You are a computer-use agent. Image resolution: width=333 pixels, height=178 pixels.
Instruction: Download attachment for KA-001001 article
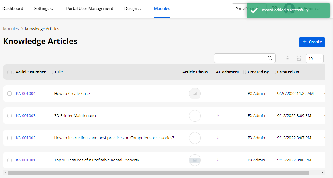(218, 160)
